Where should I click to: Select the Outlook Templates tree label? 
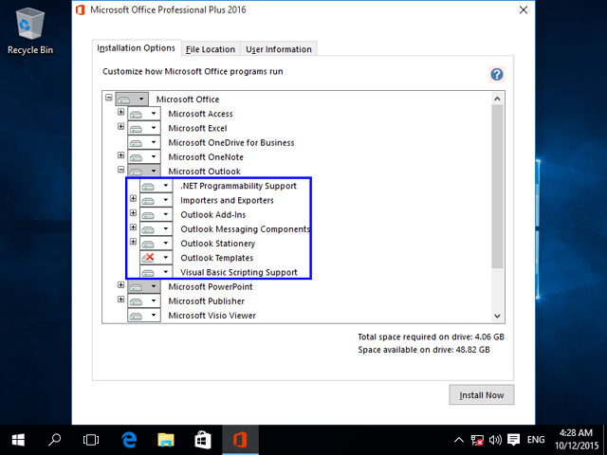(217, 258)
